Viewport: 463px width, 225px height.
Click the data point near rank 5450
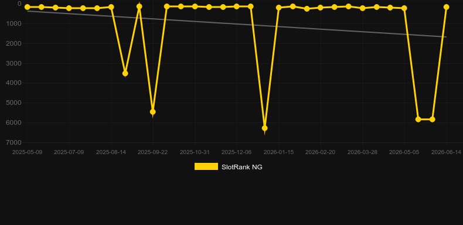(x=152, y=112)
